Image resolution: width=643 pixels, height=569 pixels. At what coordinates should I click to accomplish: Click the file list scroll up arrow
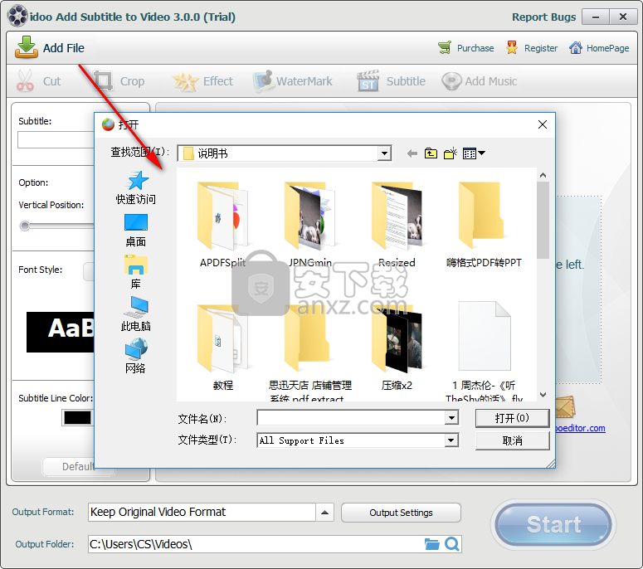tap(543, 175)
